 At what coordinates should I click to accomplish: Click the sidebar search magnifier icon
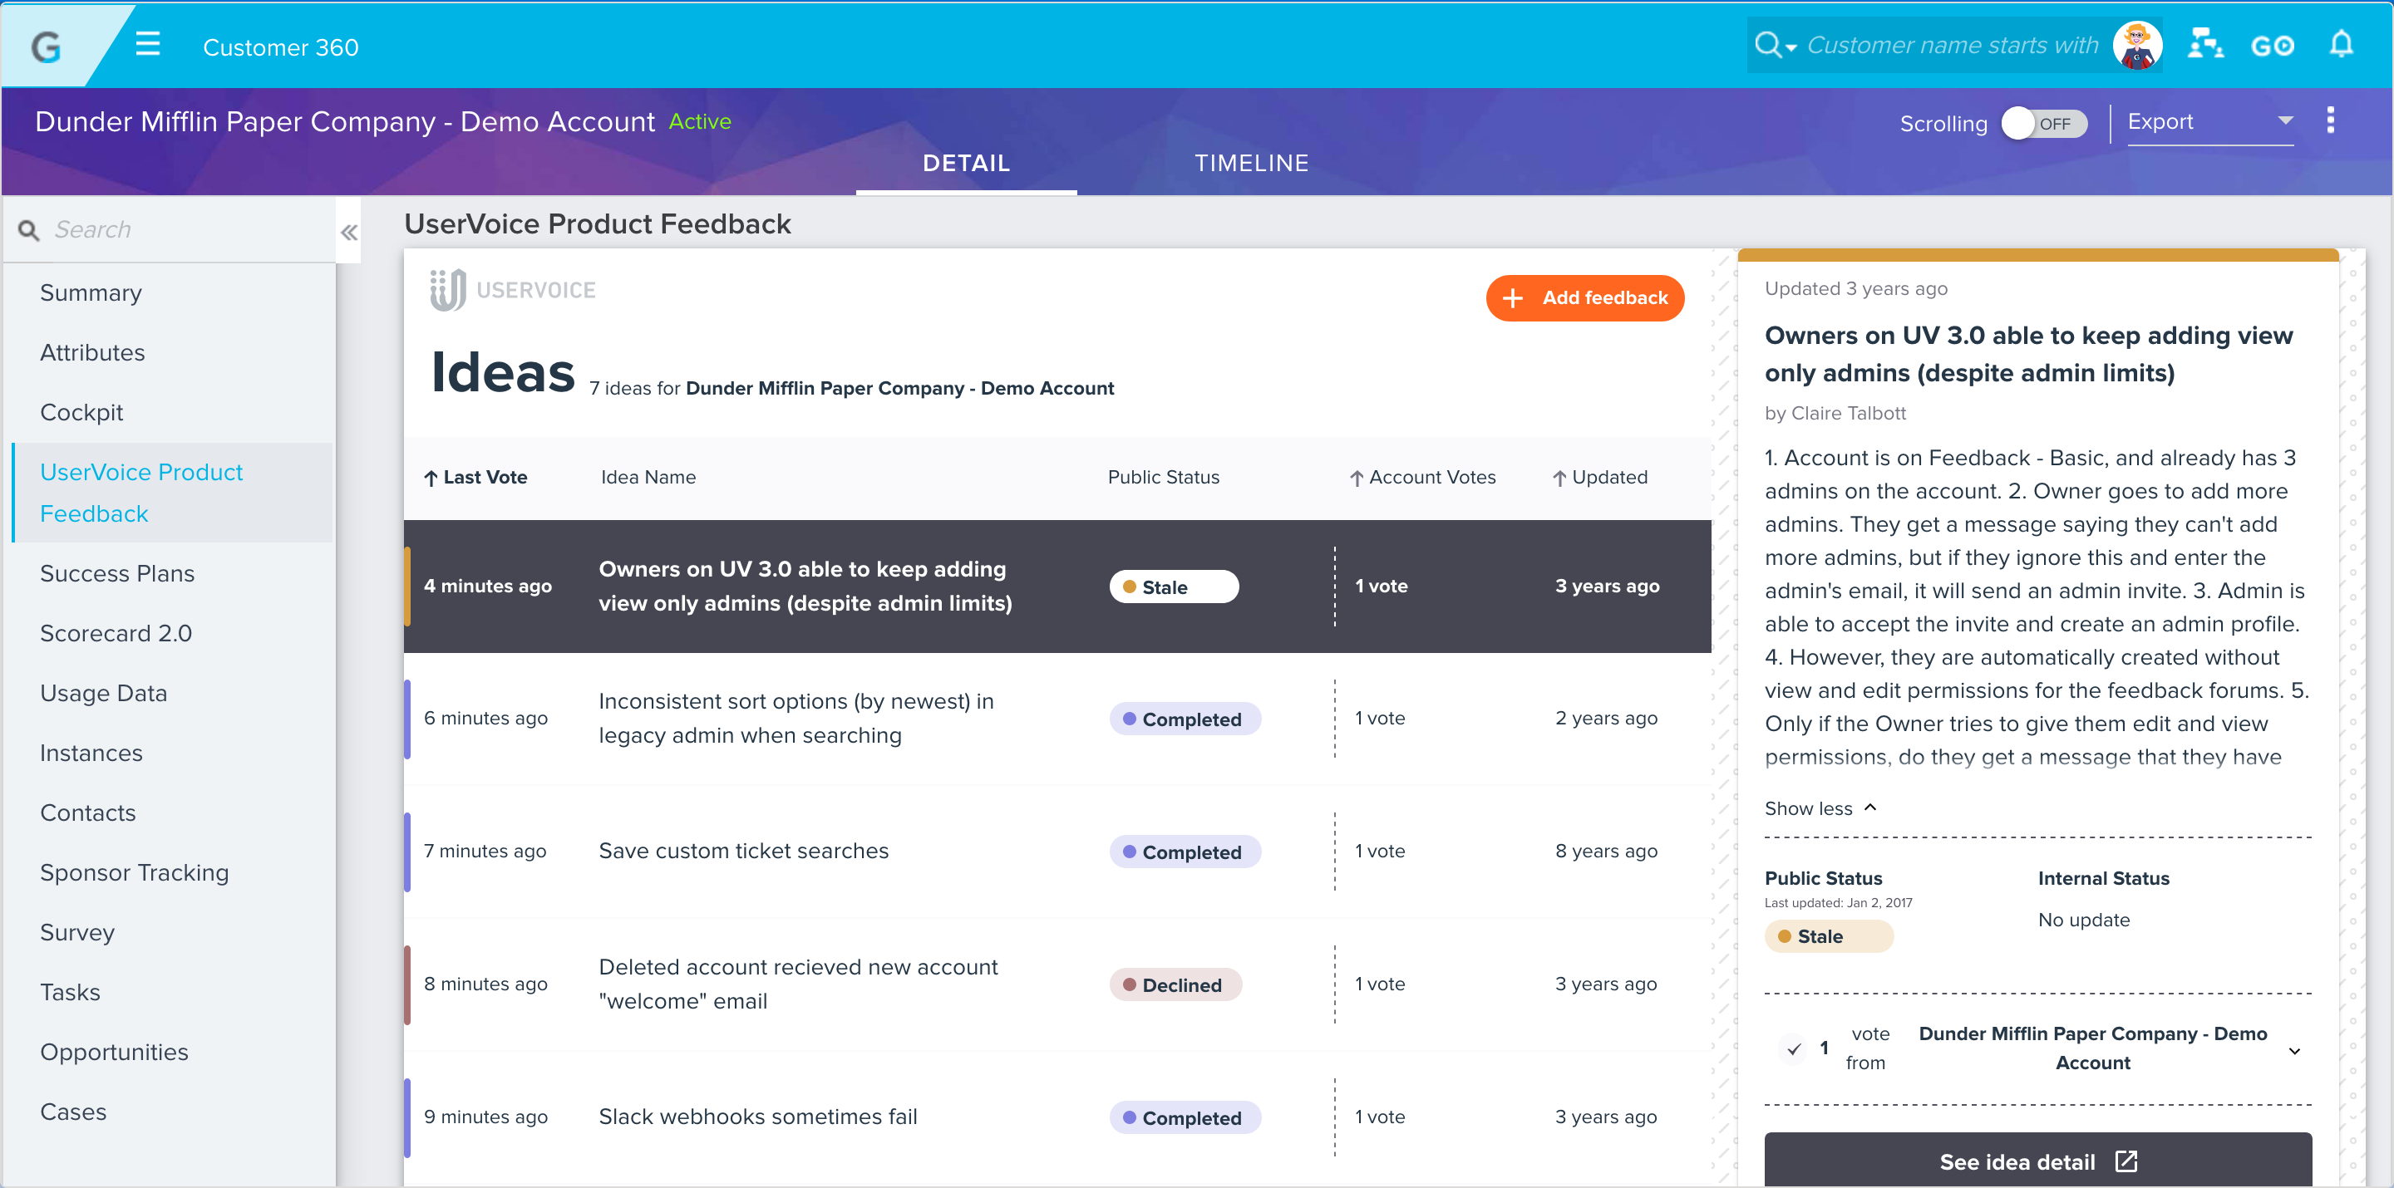tap(29, 229)
